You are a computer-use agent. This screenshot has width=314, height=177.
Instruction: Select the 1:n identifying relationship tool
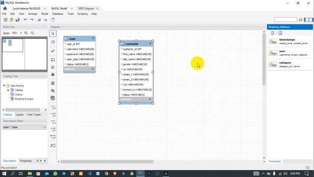tap(53, 129)
